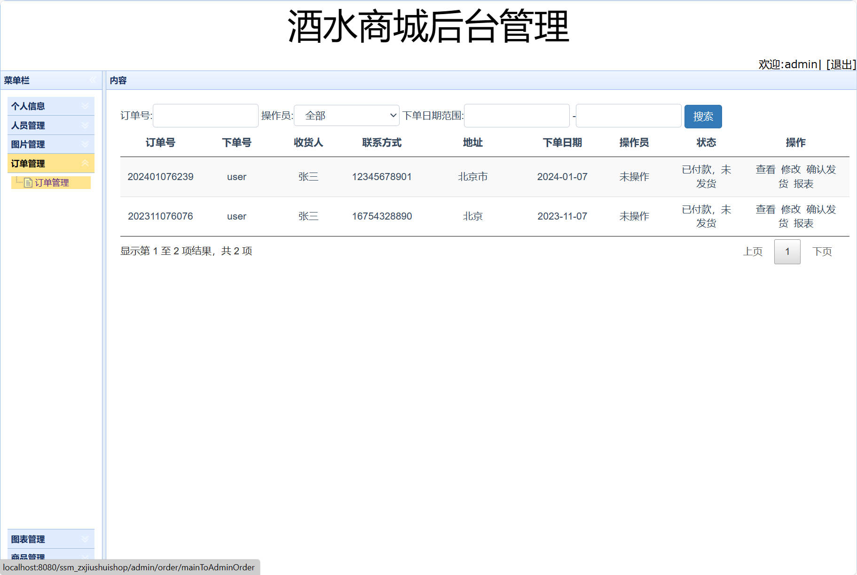Click 查看 for order 202401076239

(765, 170)
